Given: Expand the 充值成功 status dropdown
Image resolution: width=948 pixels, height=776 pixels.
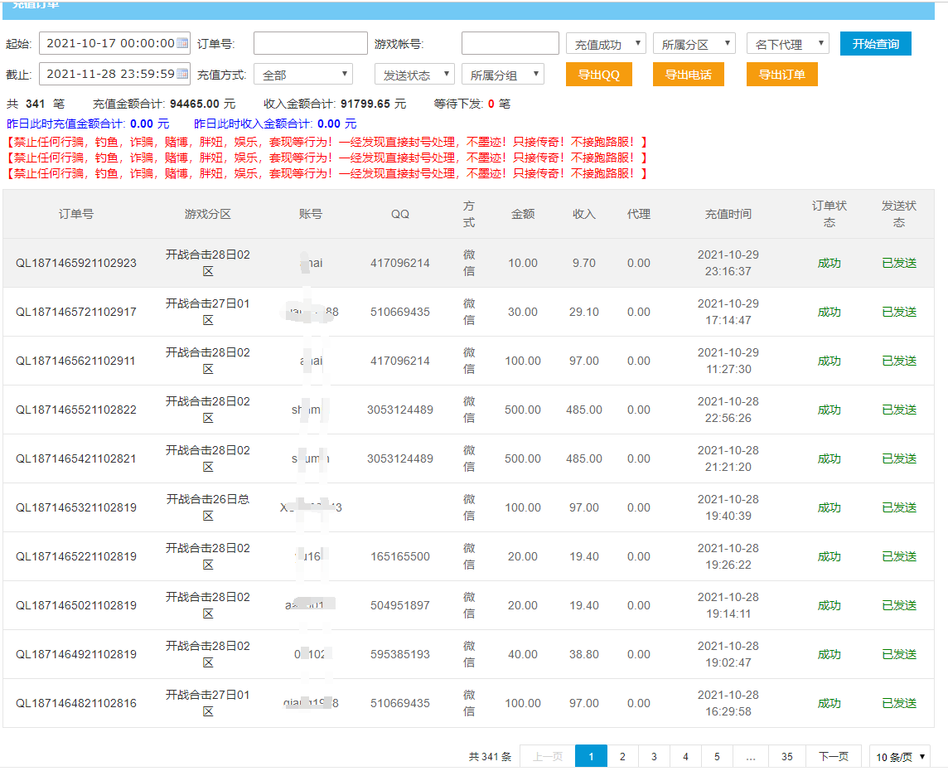Looking at the screenshot, I should click(x=606, y=44).
